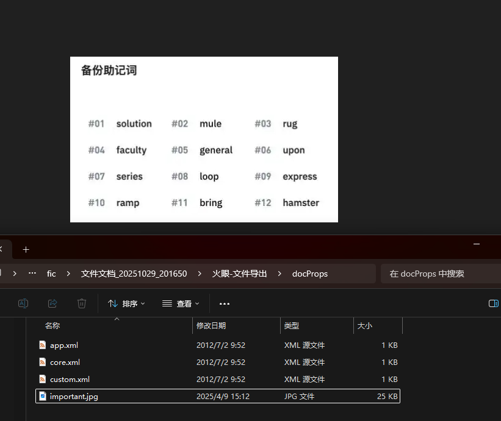Expand the 排序 sort dropdown
This screenshot has height=421, width=501.
pyautogui.click(x=126, y=303)
